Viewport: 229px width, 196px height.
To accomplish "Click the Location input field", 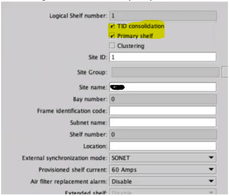I will click(163, 146).
